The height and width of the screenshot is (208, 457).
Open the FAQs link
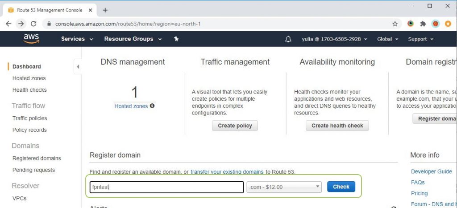[x=418, y=183]
